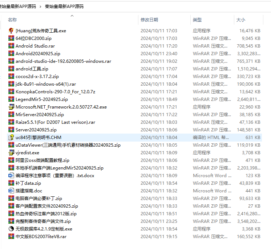Click the android-studio-ide-192.6200805-windows.rar icon

point(11,61)
